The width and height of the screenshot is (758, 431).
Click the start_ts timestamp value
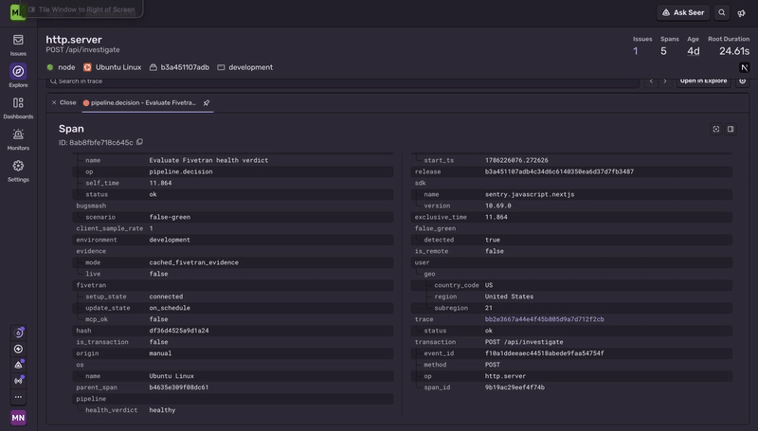tap(516, 160)
